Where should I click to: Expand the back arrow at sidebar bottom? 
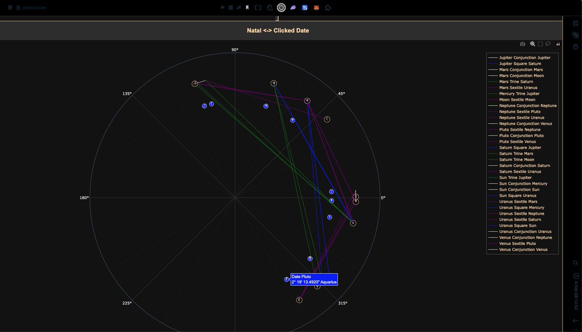(575, 320)
